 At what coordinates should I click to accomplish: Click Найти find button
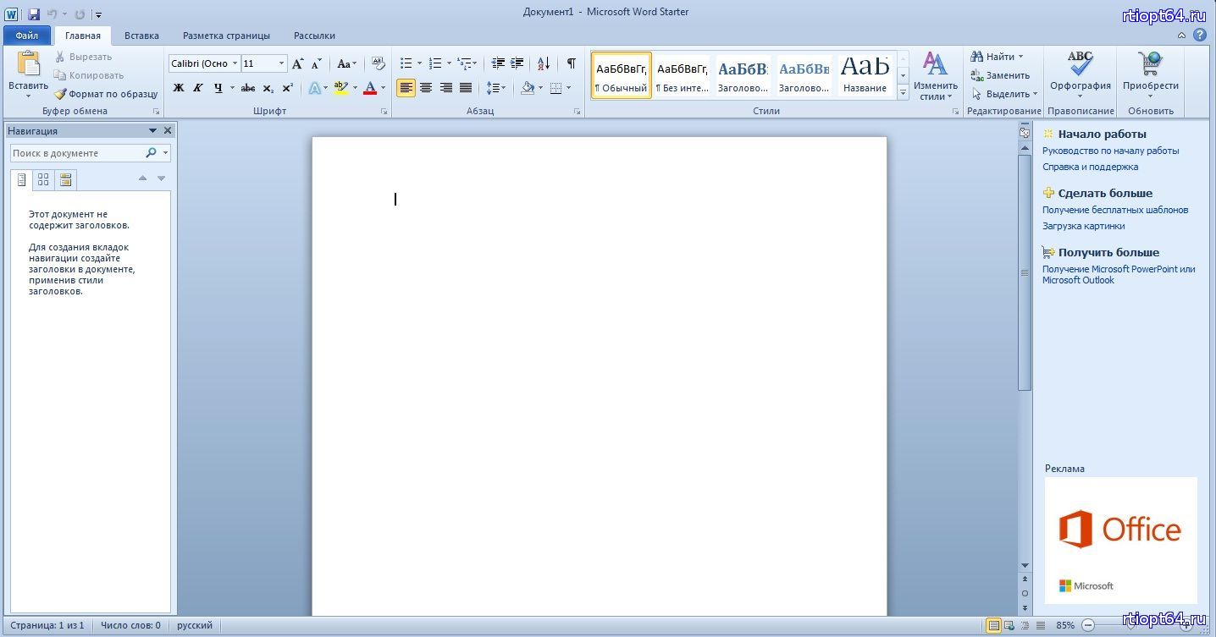point(998,57)
